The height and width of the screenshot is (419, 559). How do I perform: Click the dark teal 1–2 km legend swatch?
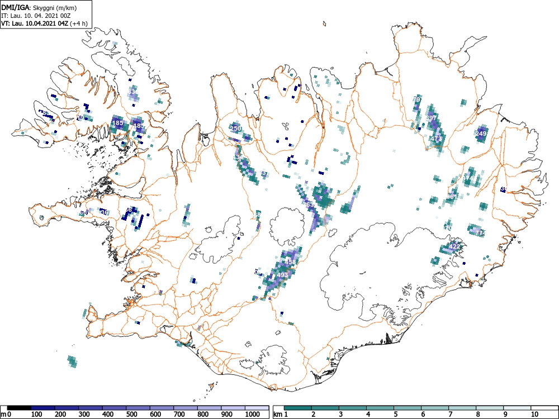298,408
